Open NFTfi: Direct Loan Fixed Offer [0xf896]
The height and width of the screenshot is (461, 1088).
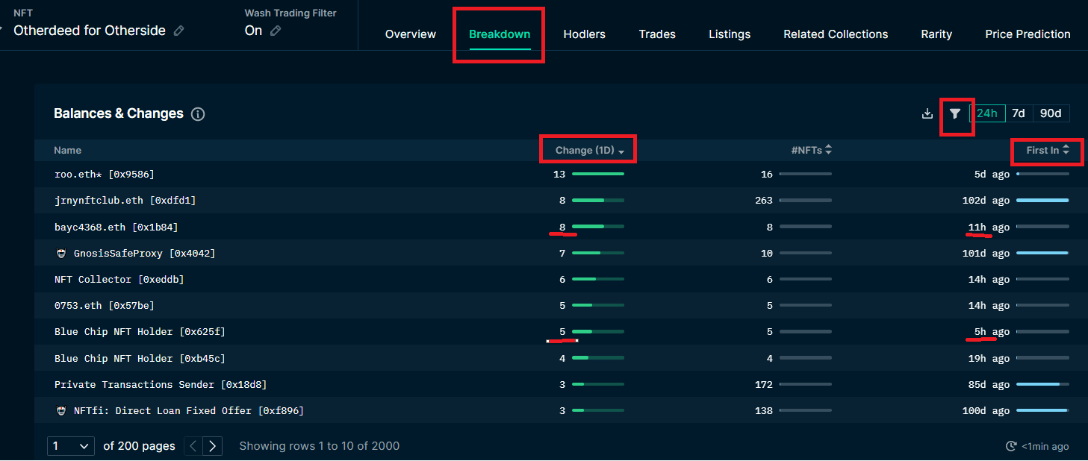pyautogui.click(x=188, y=411)
